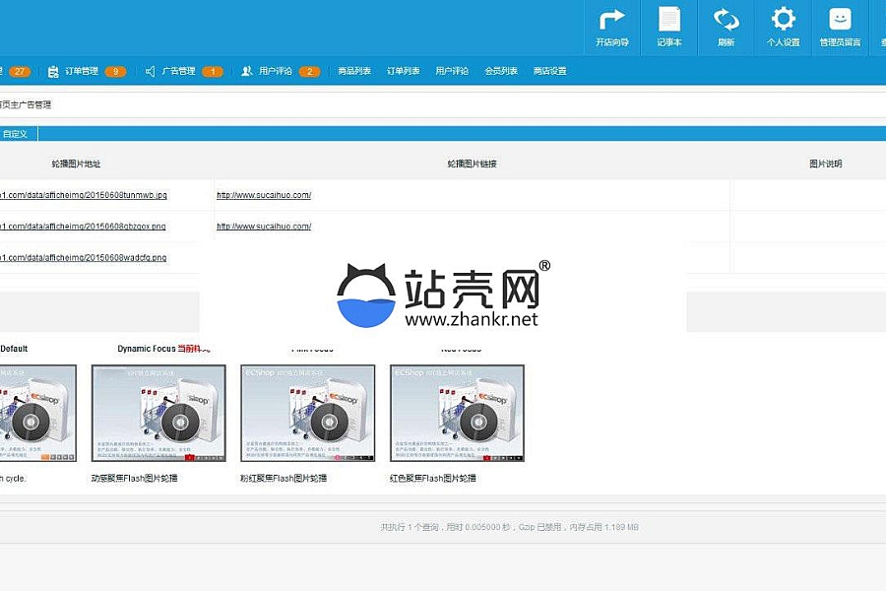Go to 订单列表 shortcut
This screenshot has height=591, width=886.
(403, 71)
